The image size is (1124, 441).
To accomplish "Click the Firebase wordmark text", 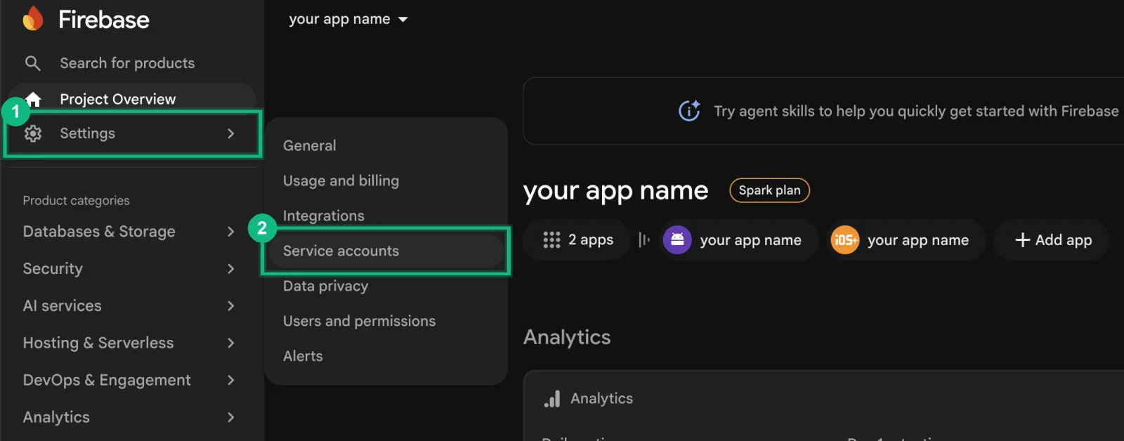I will [x=104, y=20].
